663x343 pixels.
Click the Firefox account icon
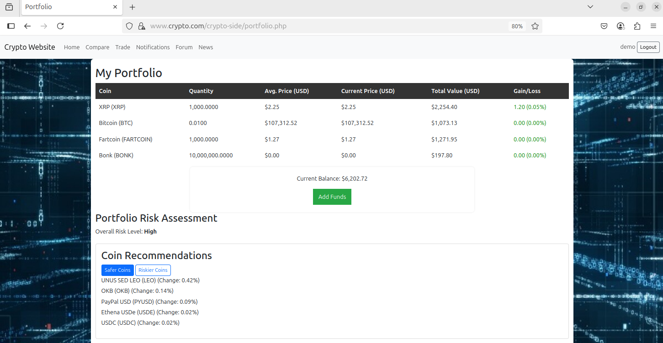[x=621, y=26]
